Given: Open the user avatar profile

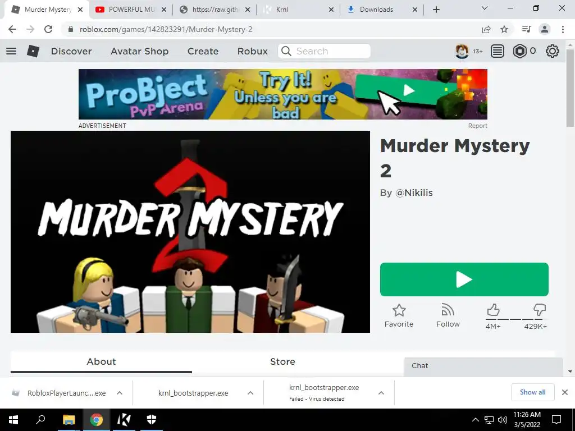Looking at the screenshot, I should 462,51.
